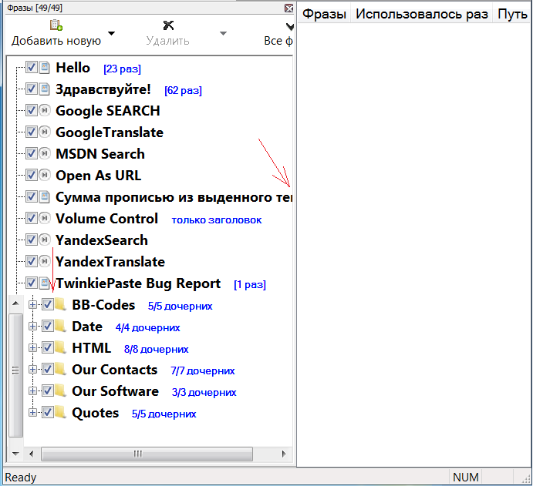Toggle the Google SEARCH checkbox
This screenshot has height=486, width=533.
pos(32,110)
